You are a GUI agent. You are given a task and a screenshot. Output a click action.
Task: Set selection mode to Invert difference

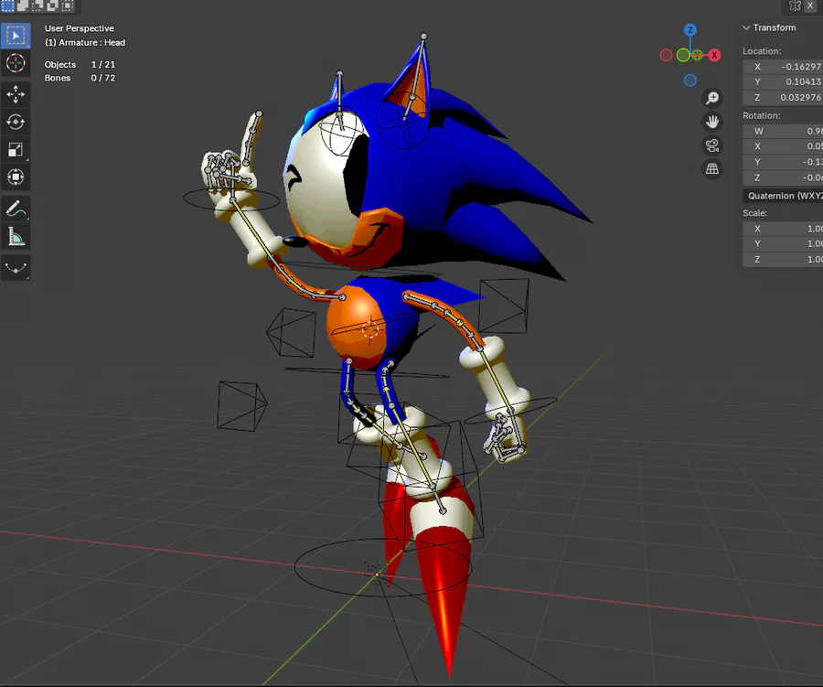click(52, 5)
